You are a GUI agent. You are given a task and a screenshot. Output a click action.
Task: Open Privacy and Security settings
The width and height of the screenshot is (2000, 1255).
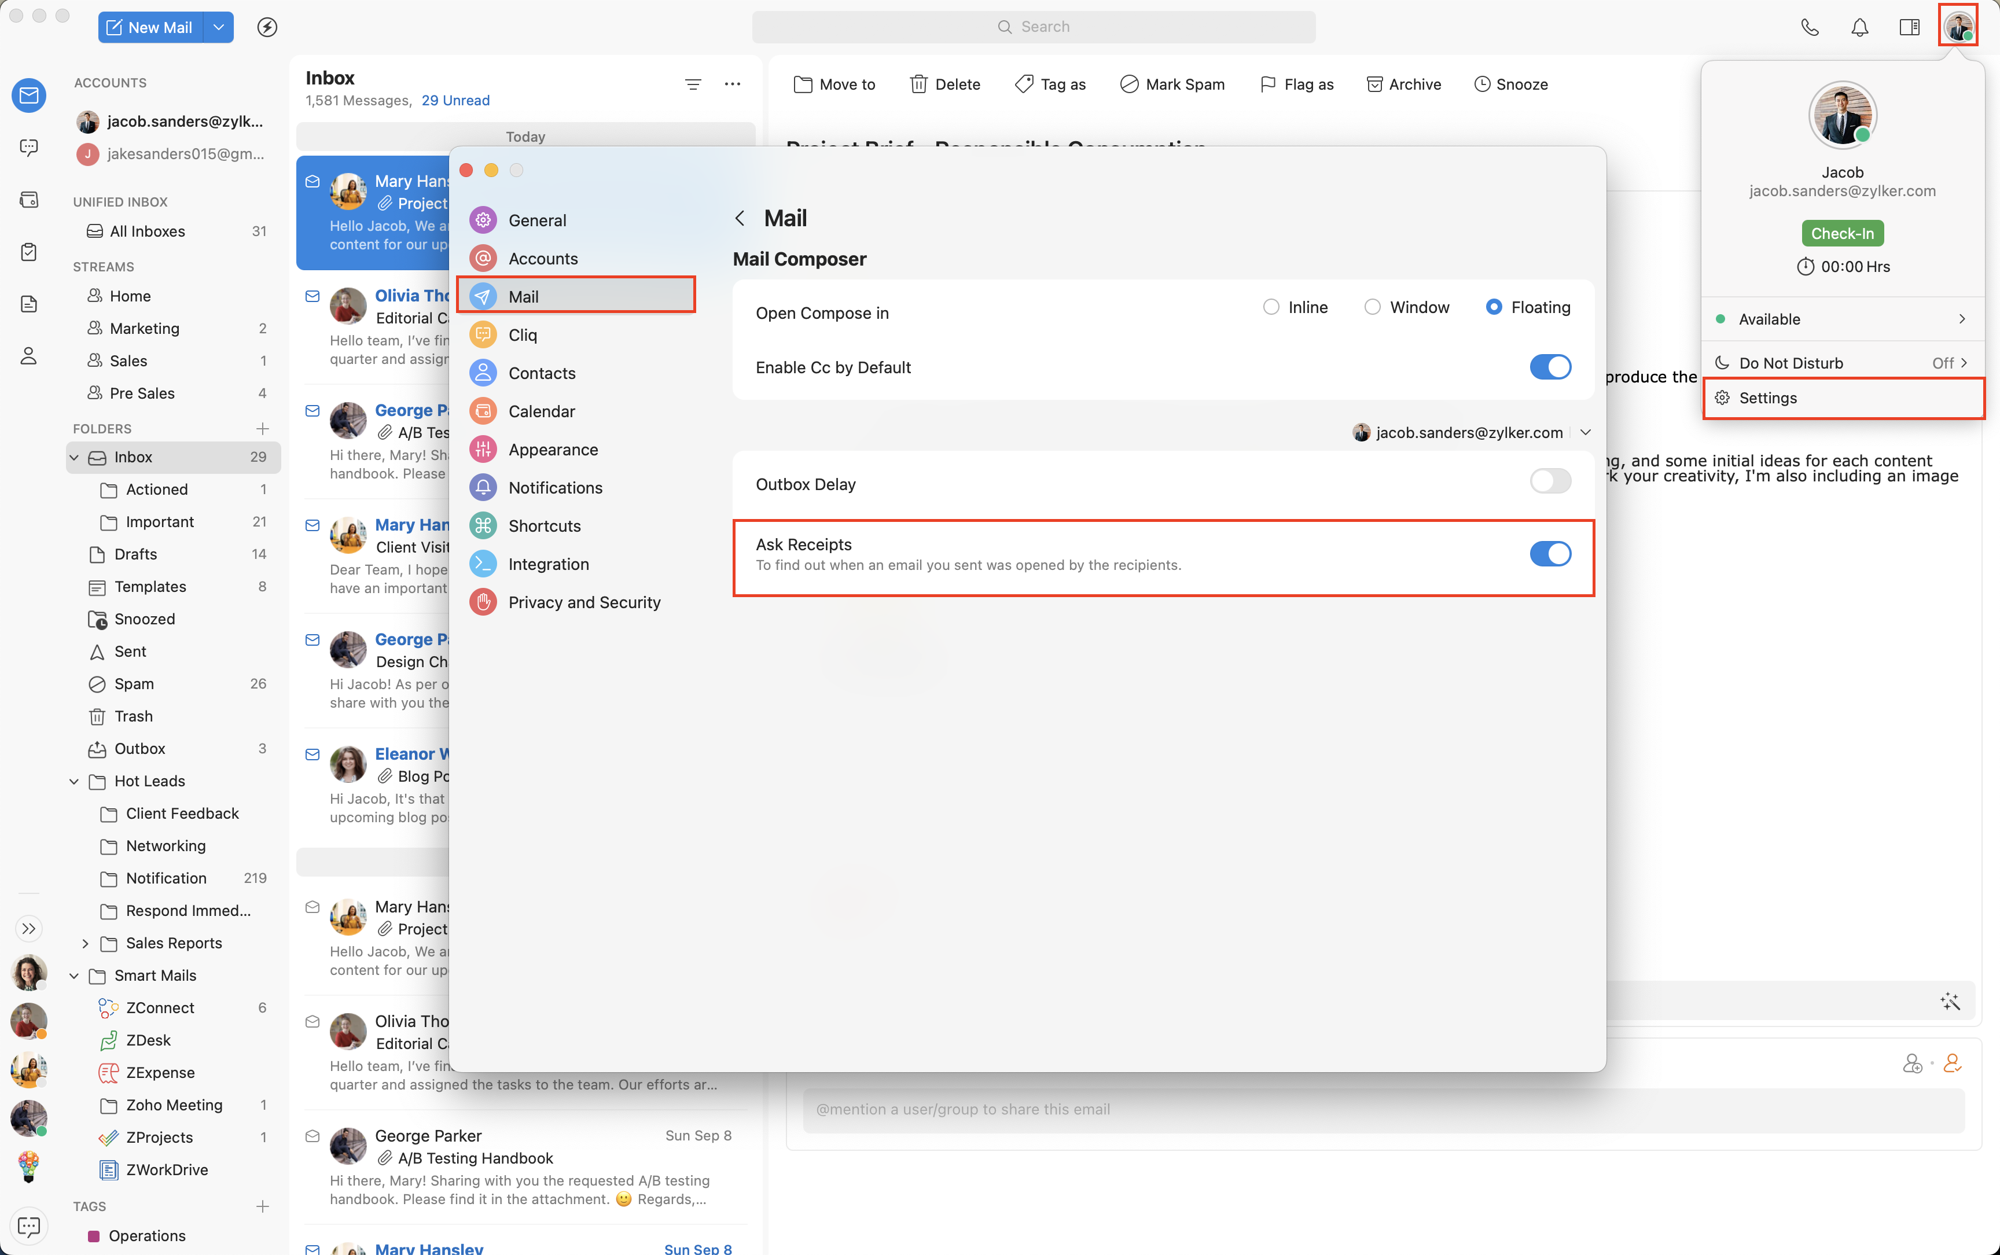[584, 602]
